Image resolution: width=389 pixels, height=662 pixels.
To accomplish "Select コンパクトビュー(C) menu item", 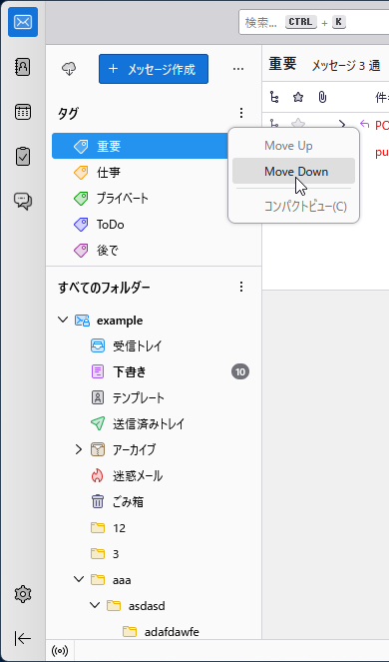I will (x=293, y=207).
